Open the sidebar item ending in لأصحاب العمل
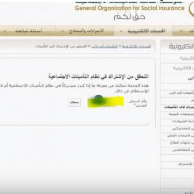The height and width of the screenshot is (194, 194). [x=181, y=136]
